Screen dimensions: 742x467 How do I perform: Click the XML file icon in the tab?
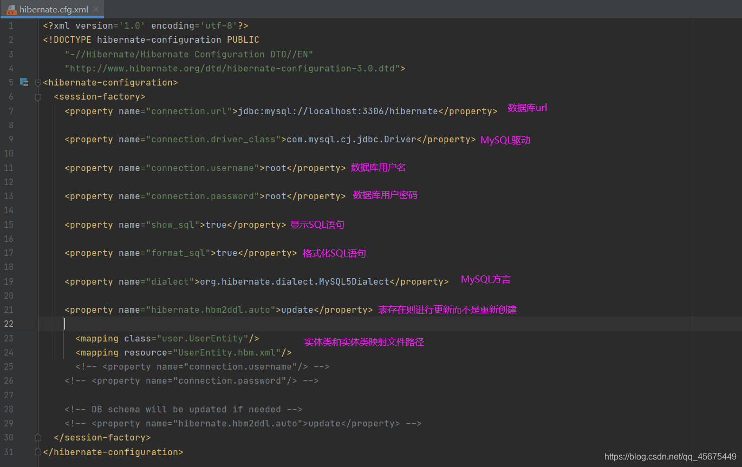click(x=12, y=9)
